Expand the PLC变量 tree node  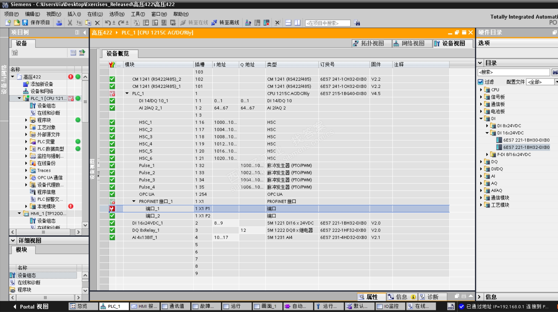pyautogui.click(x=26, y=141)
